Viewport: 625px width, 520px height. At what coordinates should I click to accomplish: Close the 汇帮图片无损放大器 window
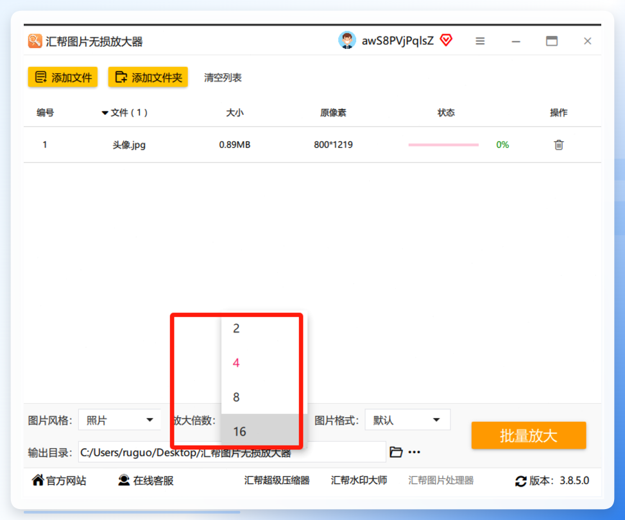[x=587, y=41]
